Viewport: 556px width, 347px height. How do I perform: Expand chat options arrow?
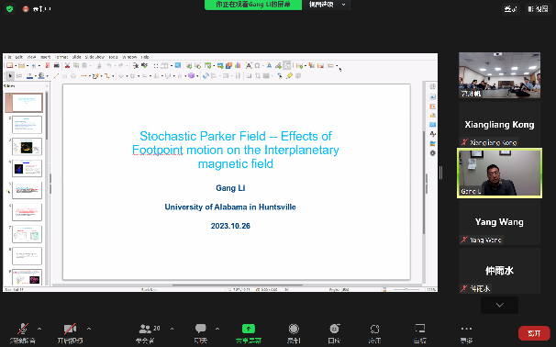pyautogui.click(x=217, y=329)
